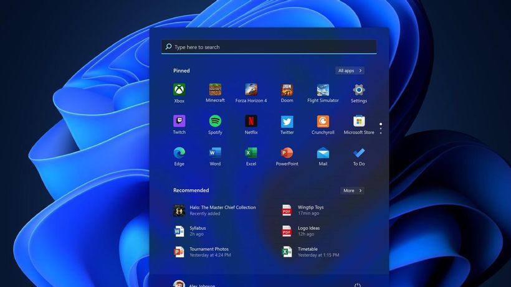
Task: Show More recommended items
Action: 352,191
